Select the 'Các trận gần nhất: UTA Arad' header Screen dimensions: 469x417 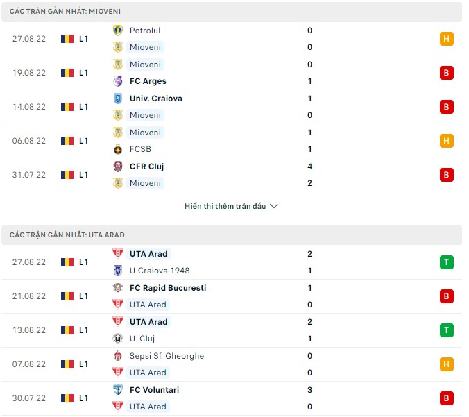point(67,235)
